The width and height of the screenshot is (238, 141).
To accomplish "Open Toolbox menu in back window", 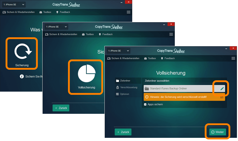I will pyautogui.click(x=45, y=12).
